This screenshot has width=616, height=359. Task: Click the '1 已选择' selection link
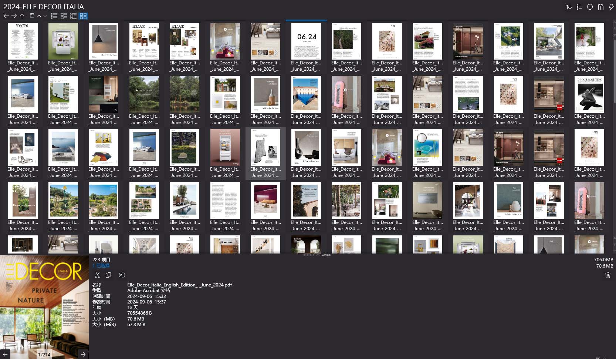(x=101, y=265)
